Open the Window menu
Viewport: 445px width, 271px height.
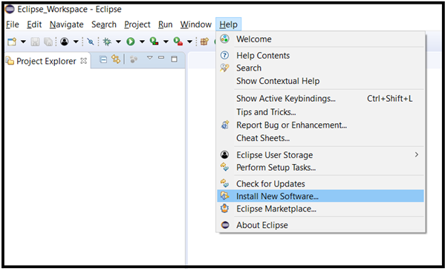[196, 25]
